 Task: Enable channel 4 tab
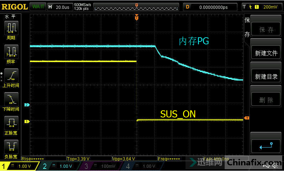pos(140,166)
